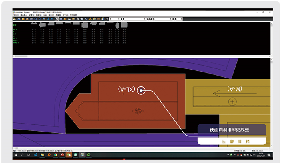Viewport: 283px width, 163px height.
Task: Select the orange letter A text tool
Action: (x=91, y=19)
